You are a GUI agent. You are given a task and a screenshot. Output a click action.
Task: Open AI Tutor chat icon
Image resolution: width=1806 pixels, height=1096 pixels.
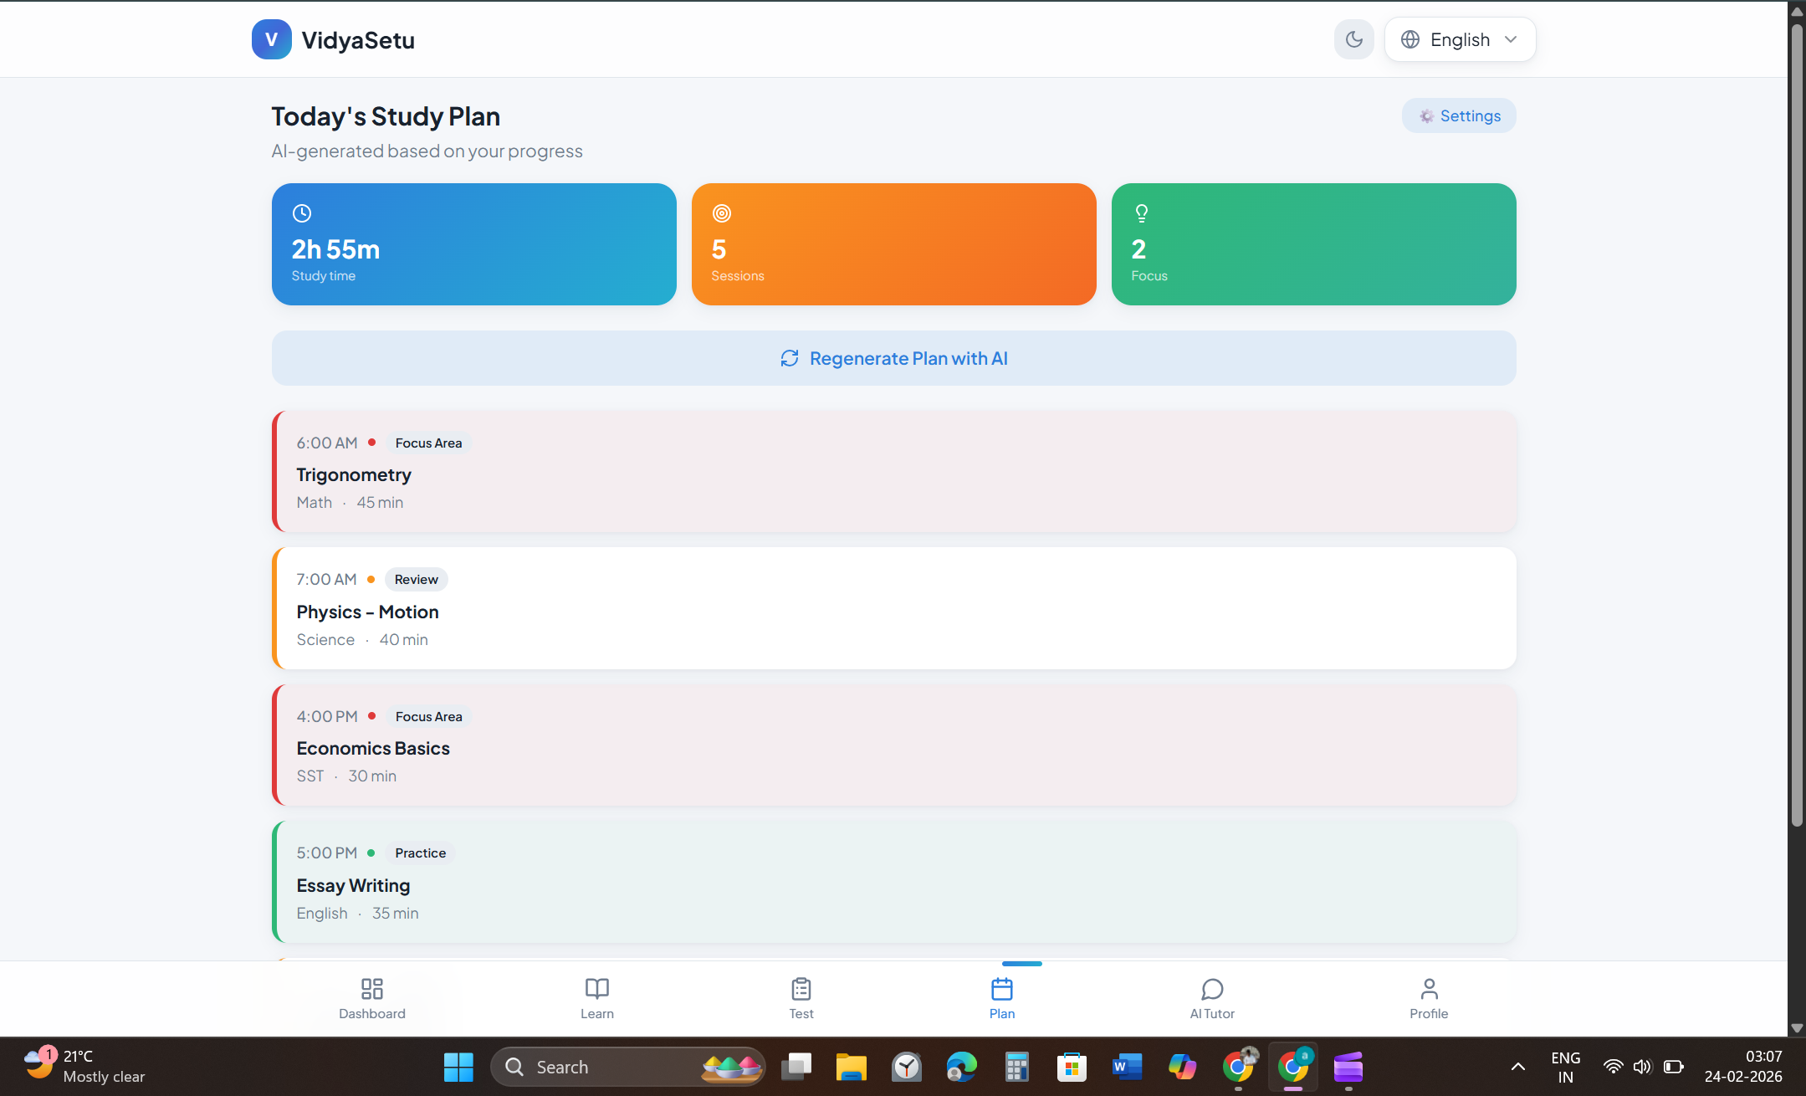(x=1211, y=989)
